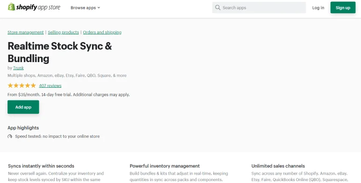
Task: Click the search magnifier icon
Action: click(217, 7)
